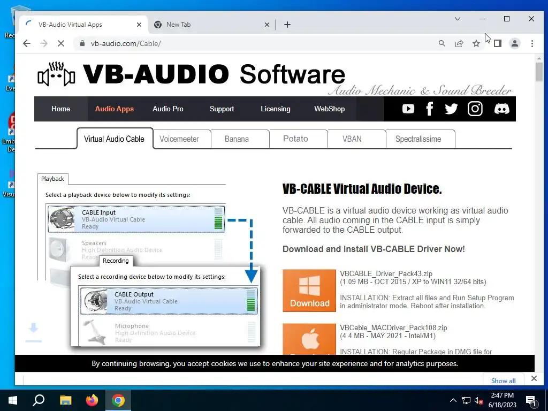548x411 pixels.
Task: Open Licensing menu item
Action: click(x=276, y=109)
